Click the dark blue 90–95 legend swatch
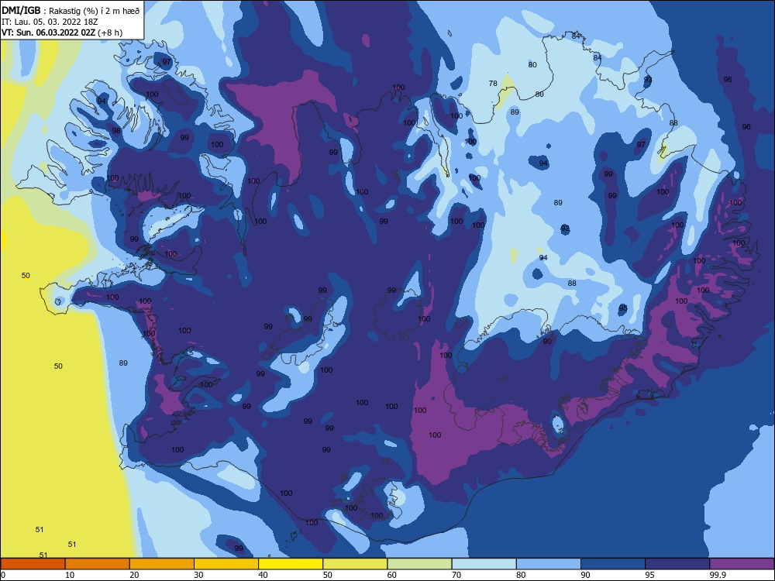 613,564
